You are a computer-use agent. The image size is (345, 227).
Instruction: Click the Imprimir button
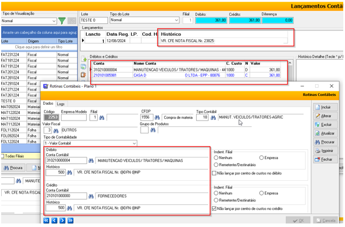tap(326, 151)
